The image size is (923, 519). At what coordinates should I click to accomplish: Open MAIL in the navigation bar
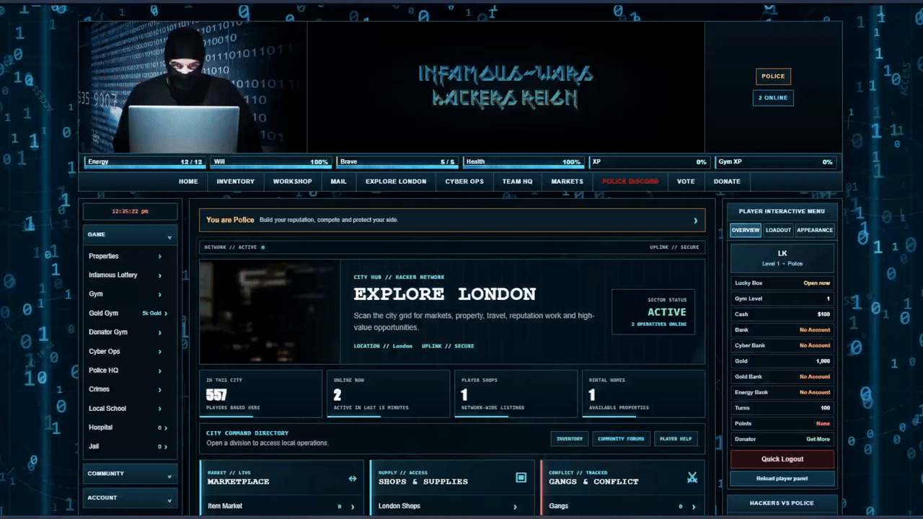coord(339,182)
